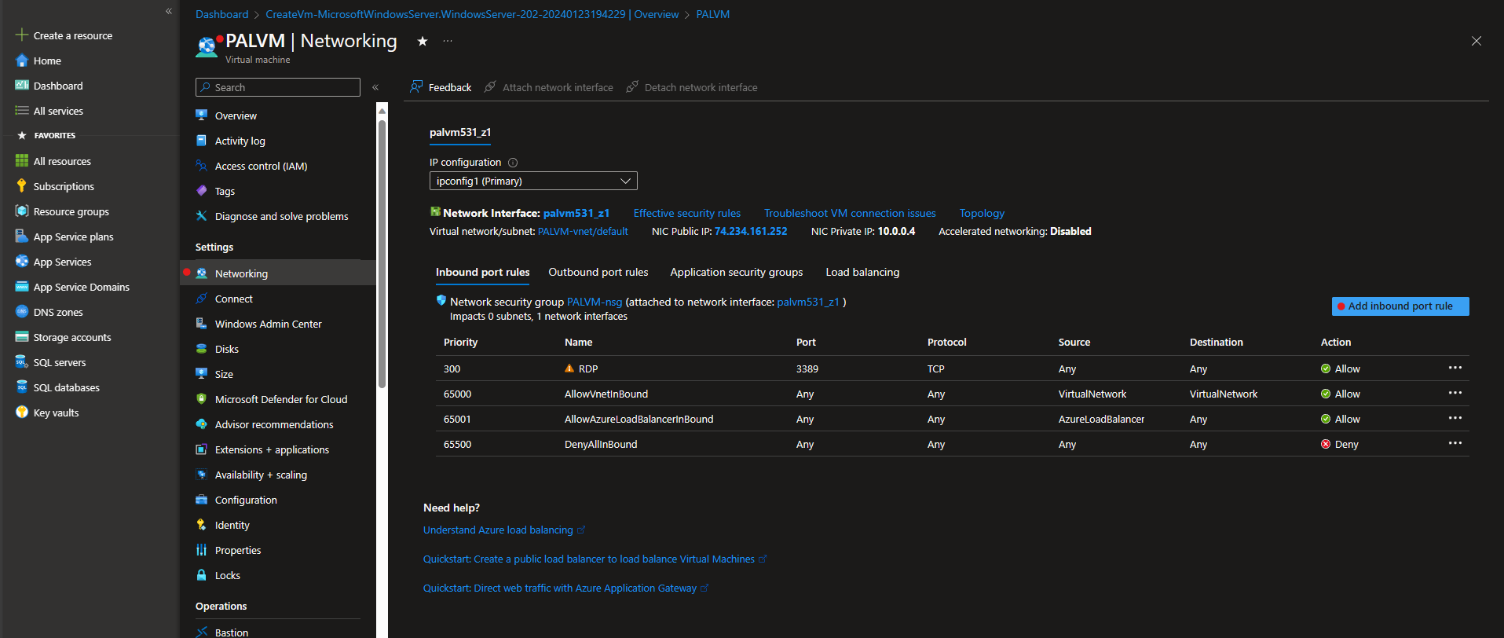Click DenyAllInBound rule name
1504x638 pixels.
coord(601,444)
